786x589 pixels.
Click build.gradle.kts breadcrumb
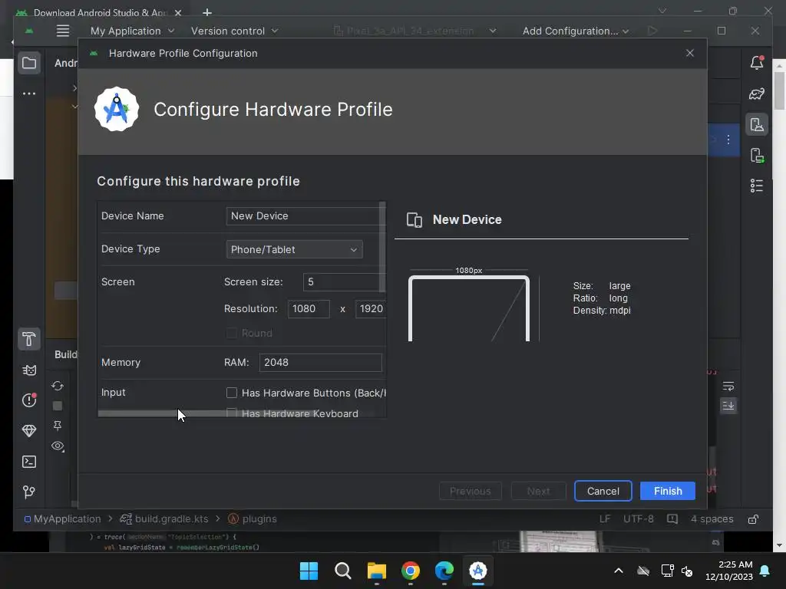[164, 519]
